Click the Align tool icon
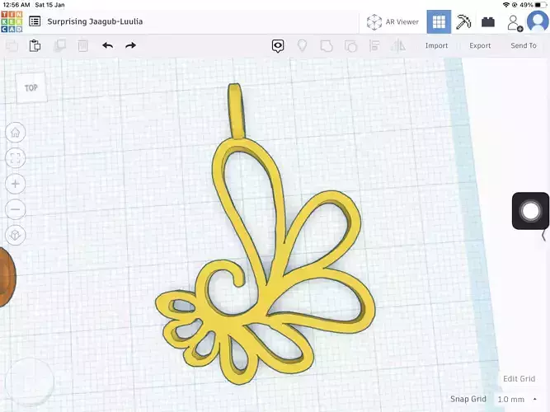 pos(374,45)
